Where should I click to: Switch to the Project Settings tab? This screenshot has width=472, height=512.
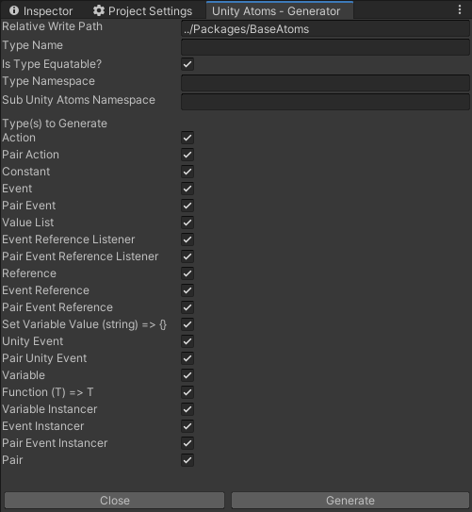pyautogui.click(x=143, y=10)
